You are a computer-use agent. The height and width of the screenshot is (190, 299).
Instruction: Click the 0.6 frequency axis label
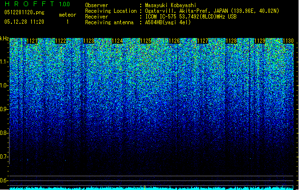pyautogui.click(x=4, y=180)
